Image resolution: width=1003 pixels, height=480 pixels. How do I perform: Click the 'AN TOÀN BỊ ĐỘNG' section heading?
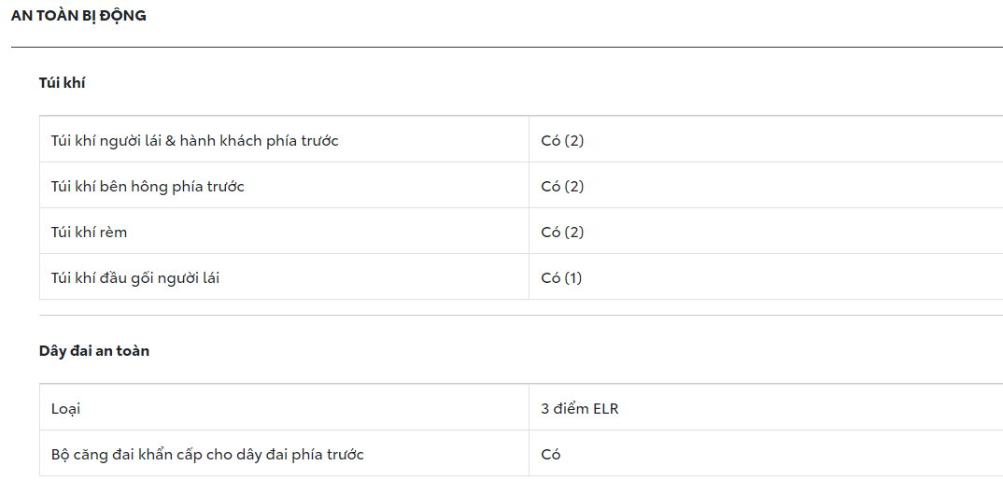pyautogui.click(x=78, y=16)
